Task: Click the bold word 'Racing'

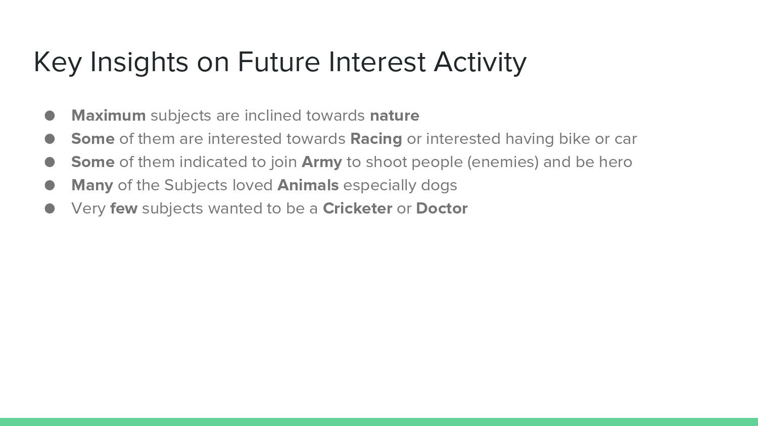Action: click(x=376, y=139)
